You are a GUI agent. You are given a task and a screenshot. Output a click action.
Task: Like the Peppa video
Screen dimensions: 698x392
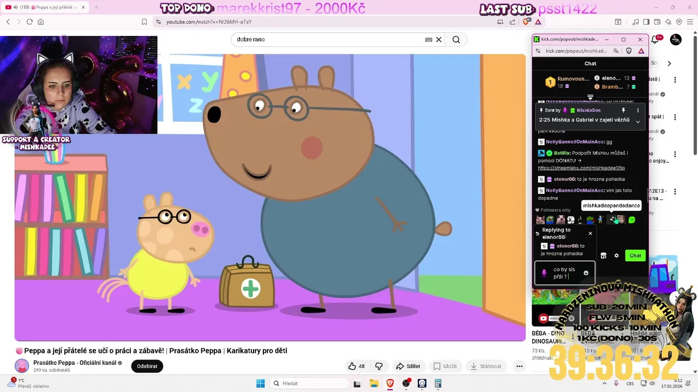point(357,366)
